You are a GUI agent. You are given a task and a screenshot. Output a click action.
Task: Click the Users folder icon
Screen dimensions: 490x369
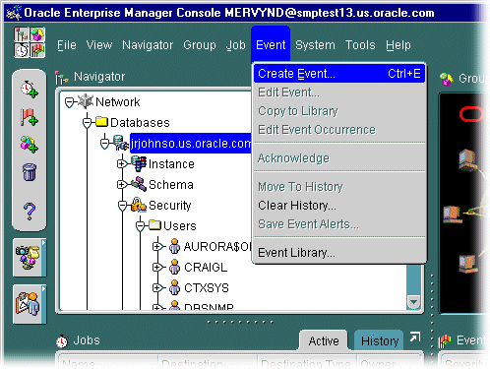154,225
